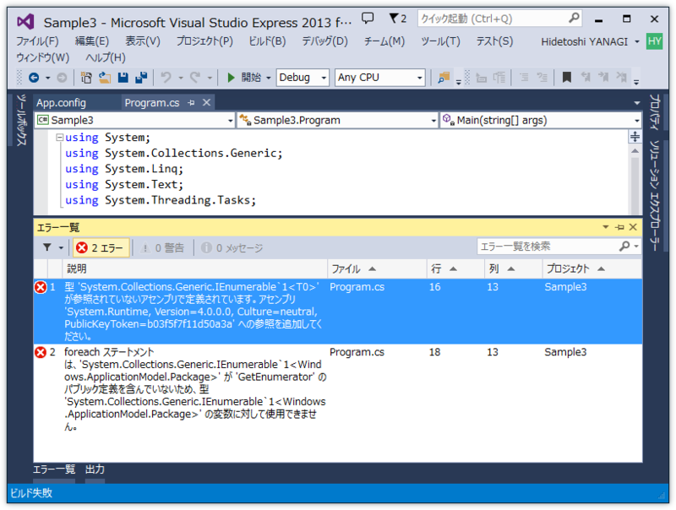Sort errors by the 列 column header
The image size is (676, 510).
513,269
